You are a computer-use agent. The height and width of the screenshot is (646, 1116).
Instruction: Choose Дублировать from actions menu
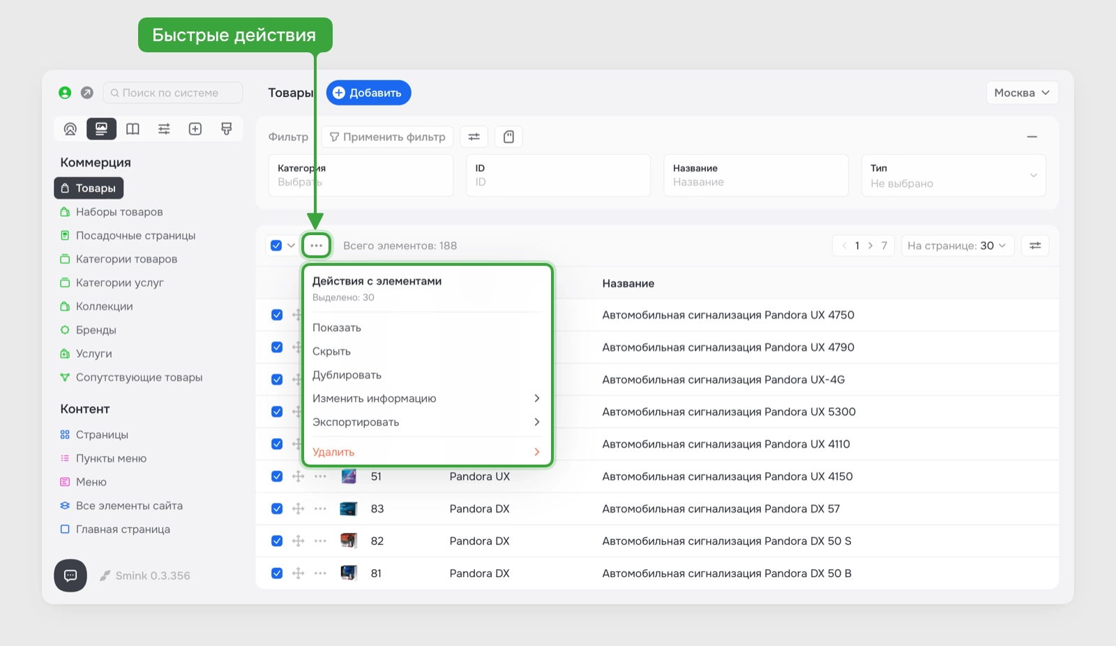(x=347, y=375)
